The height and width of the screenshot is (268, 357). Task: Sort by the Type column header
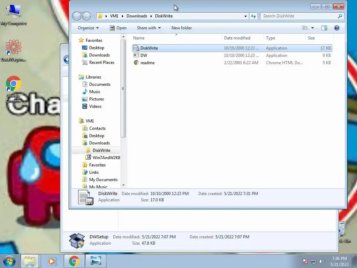coord(284,38)
